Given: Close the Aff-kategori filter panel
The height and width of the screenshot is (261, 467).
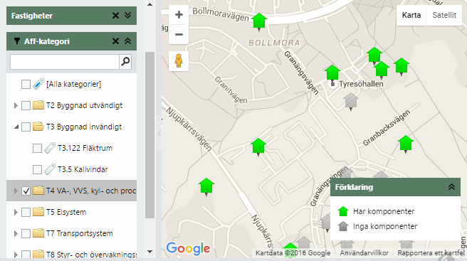Looking at the screenshot, I should [x=115, y=41].
